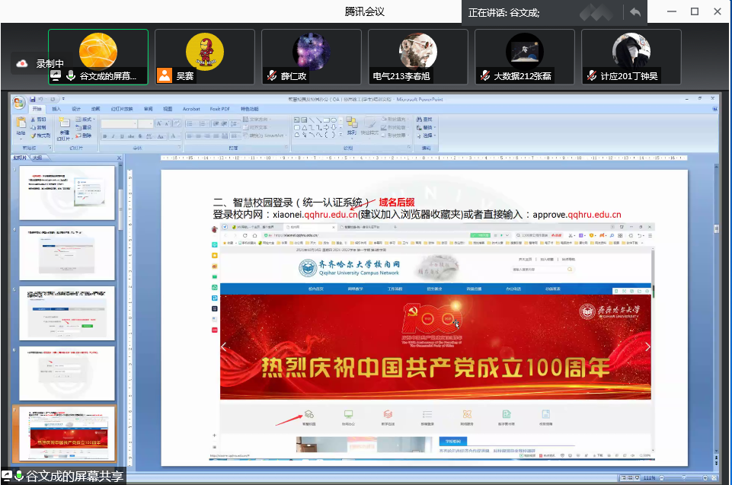Click the reply arrow beside speaker notification
The height and width of the screenshot is (485, 732).
pos(634,12)
